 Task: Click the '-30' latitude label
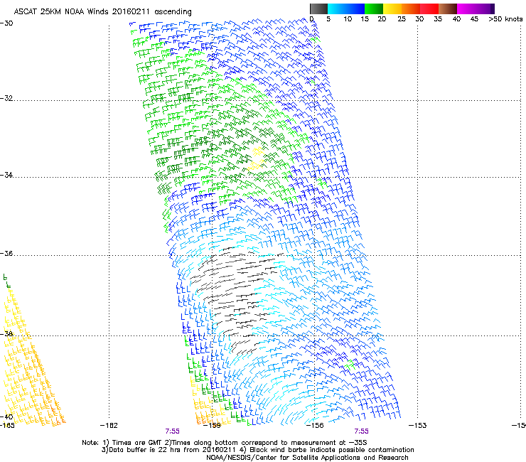click(6, 23)
